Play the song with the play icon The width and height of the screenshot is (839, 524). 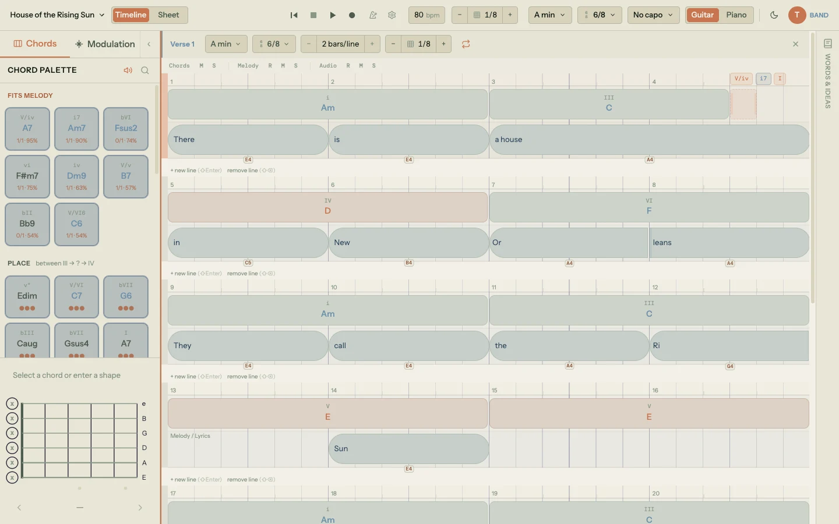(x=333, y=15)
